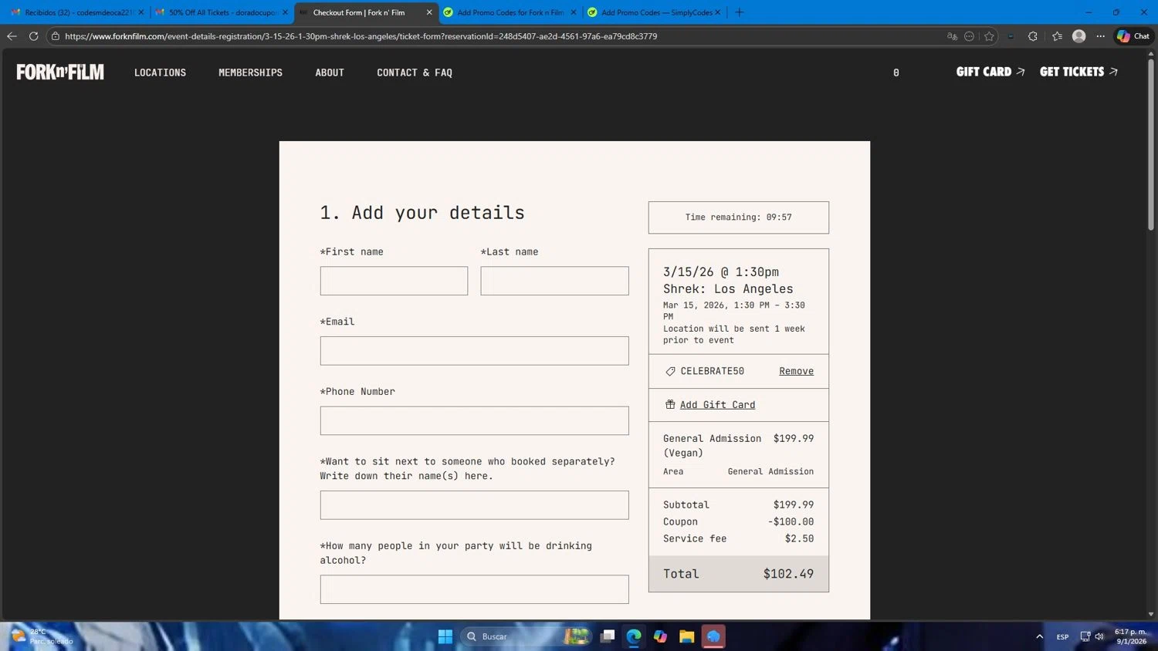Open the Contact & FAQ menu item

(415, 73)
